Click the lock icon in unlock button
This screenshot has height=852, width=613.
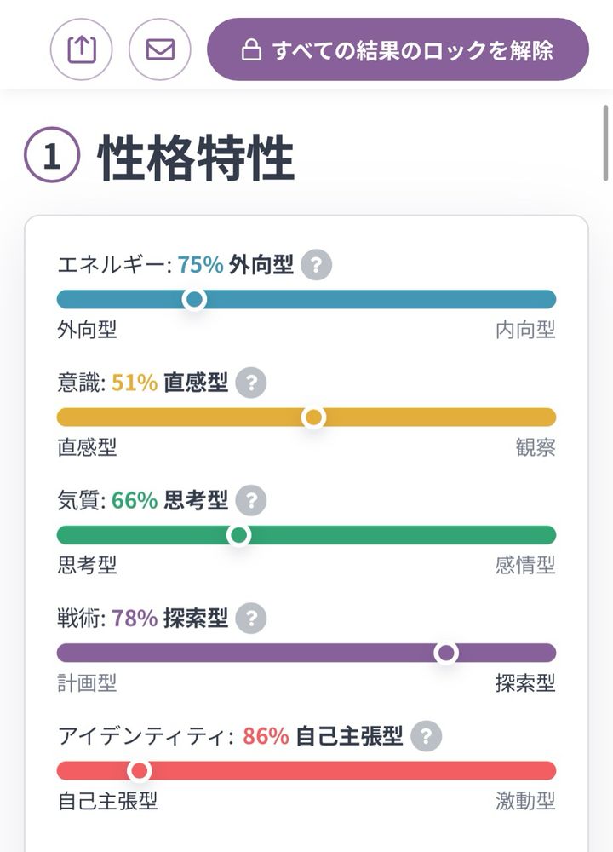pos(251,50)
